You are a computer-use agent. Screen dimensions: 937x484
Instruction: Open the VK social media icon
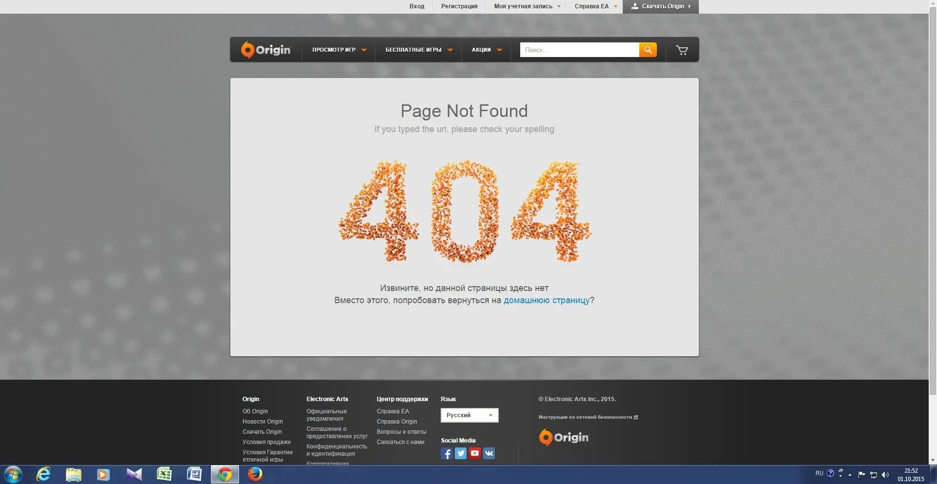tap(489, 453)
